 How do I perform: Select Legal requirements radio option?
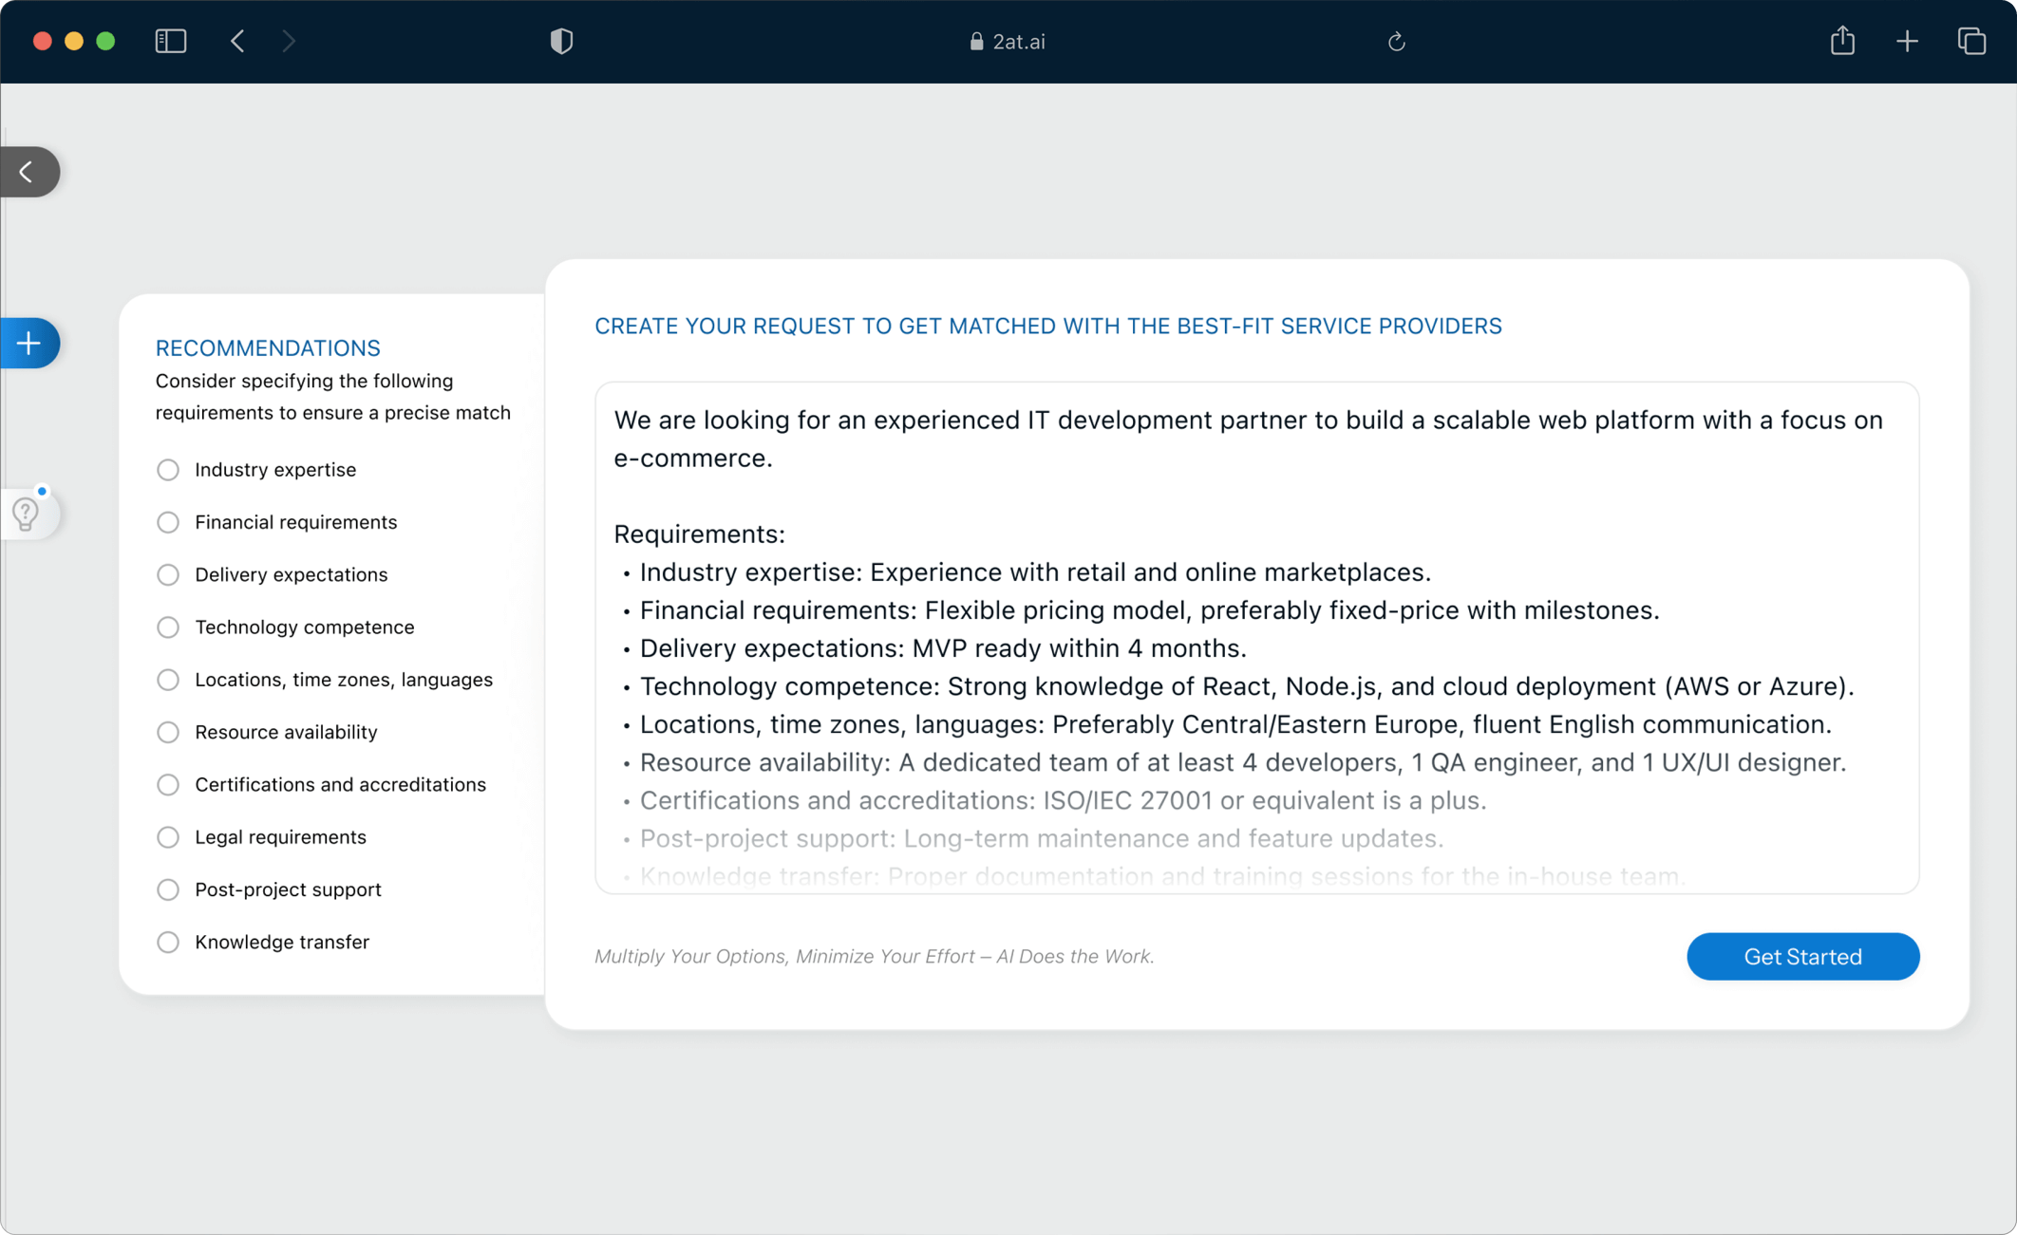tap(168, 837)
